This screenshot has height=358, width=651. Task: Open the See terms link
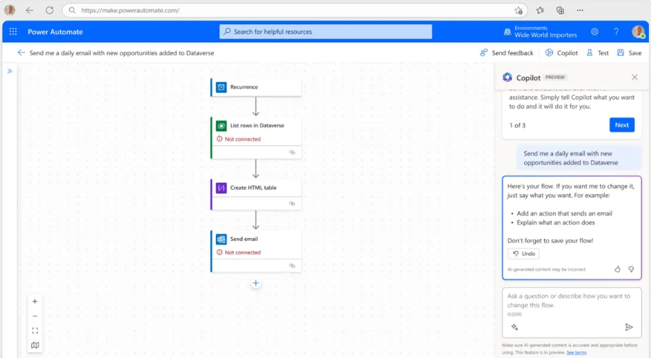pos(576,352)
